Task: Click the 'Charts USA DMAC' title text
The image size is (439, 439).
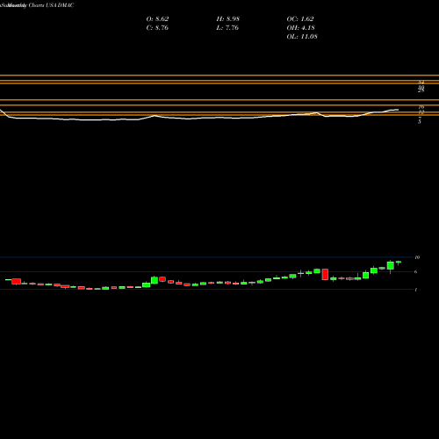Action: (51, 5)
